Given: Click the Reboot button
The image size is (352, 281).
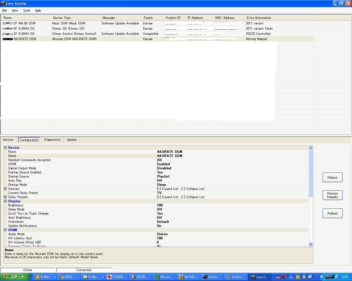Looking at the screenshot, I should [x=332, y=178].
